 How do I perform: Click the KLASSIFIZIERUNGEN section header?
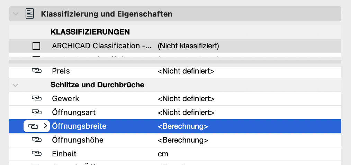pyautogui.click(x=90, y=32)
